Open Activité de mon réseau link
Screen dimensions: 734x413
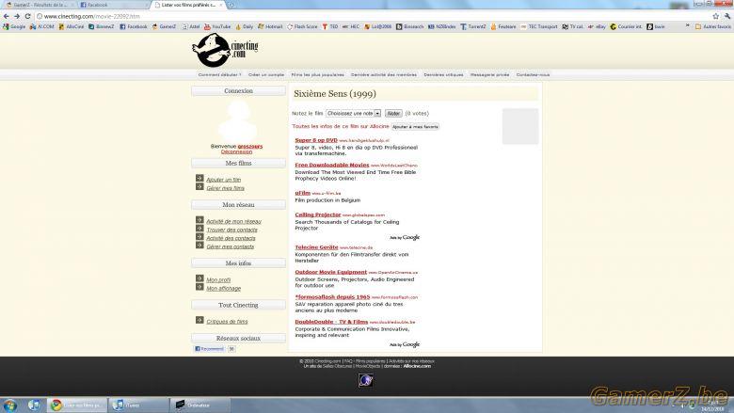(233, 221)
